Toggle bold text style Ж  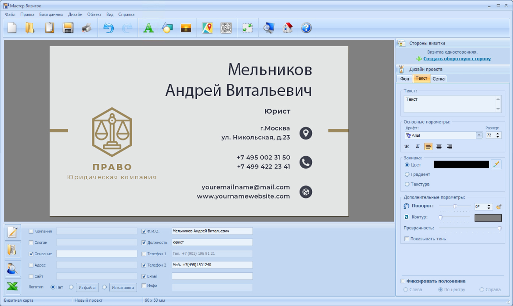pyautogui.click(x=407, y=147)
